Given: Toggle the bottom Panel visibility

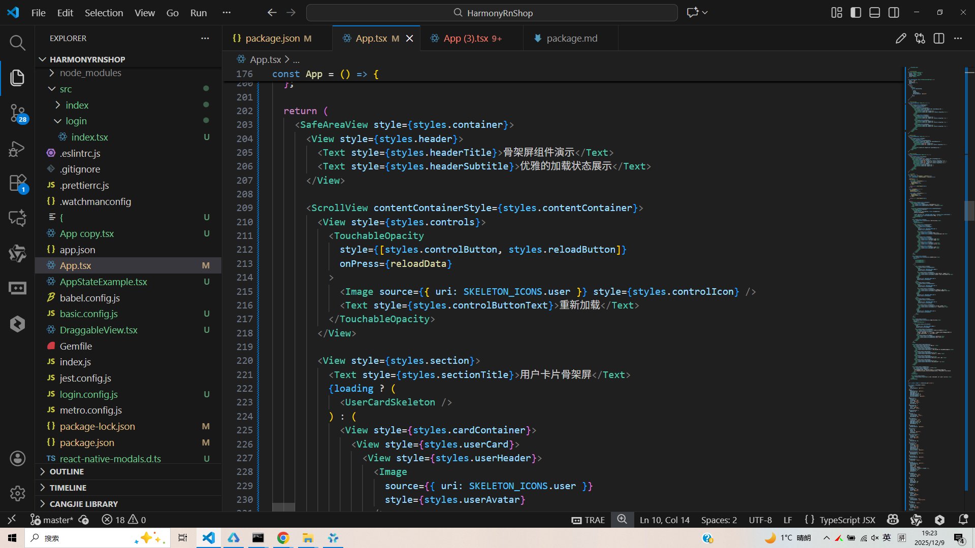Looking at the screenshot, I should pyautogui.click(x=874, y=13).
